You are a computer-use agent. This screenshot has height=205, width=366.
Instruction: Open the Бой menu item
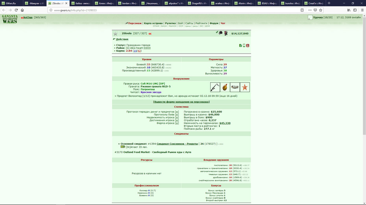[180, 23]
